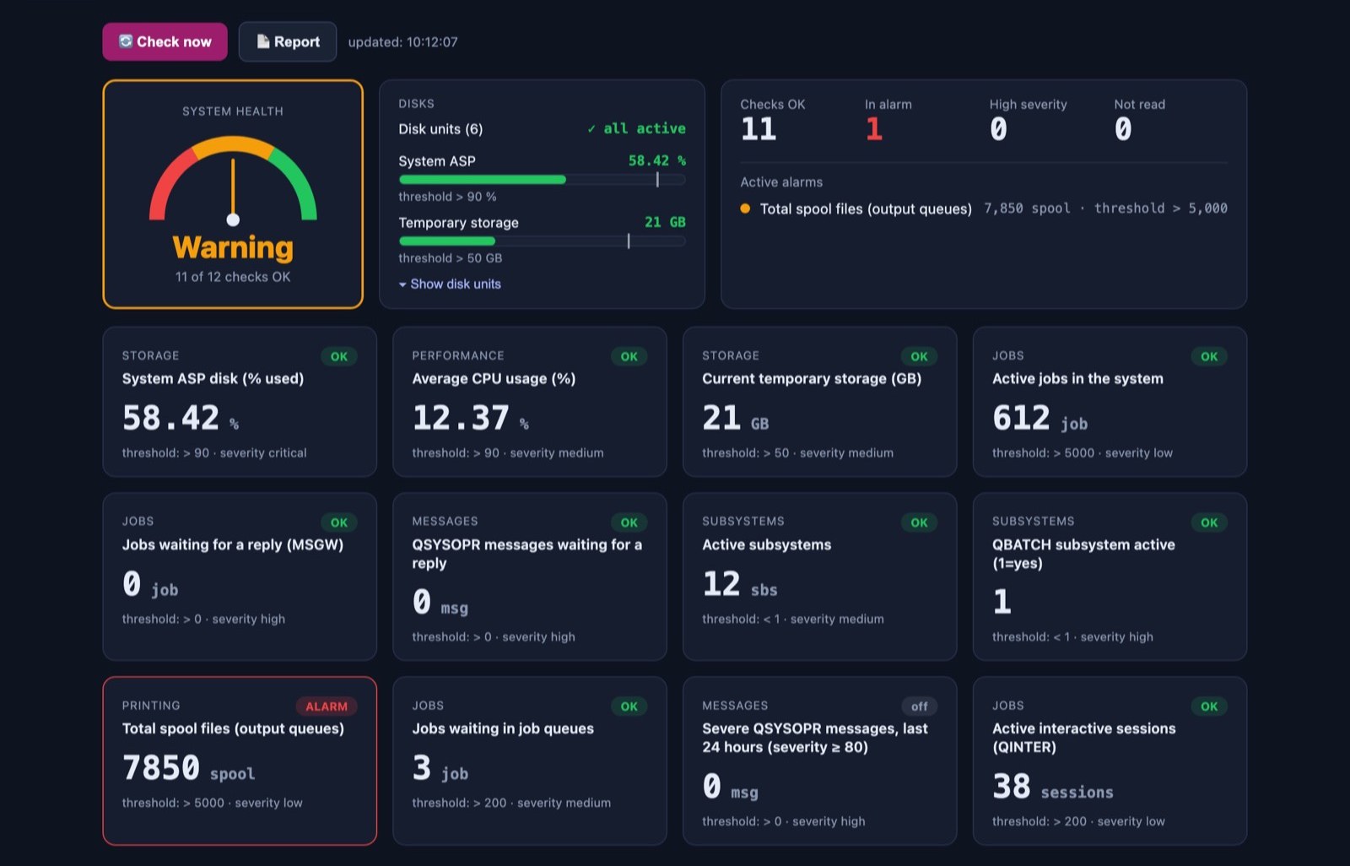Click the System ASP progress bar

tap(542, 180)
